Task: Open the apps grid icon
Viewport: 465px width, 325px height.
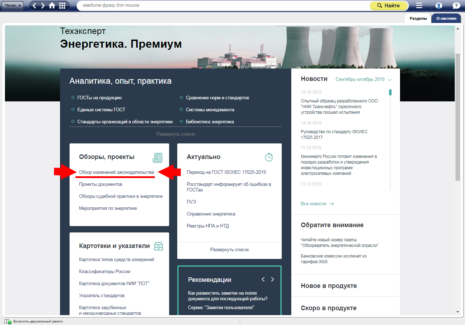Action: pyautogui.click(x=62, y=6)
